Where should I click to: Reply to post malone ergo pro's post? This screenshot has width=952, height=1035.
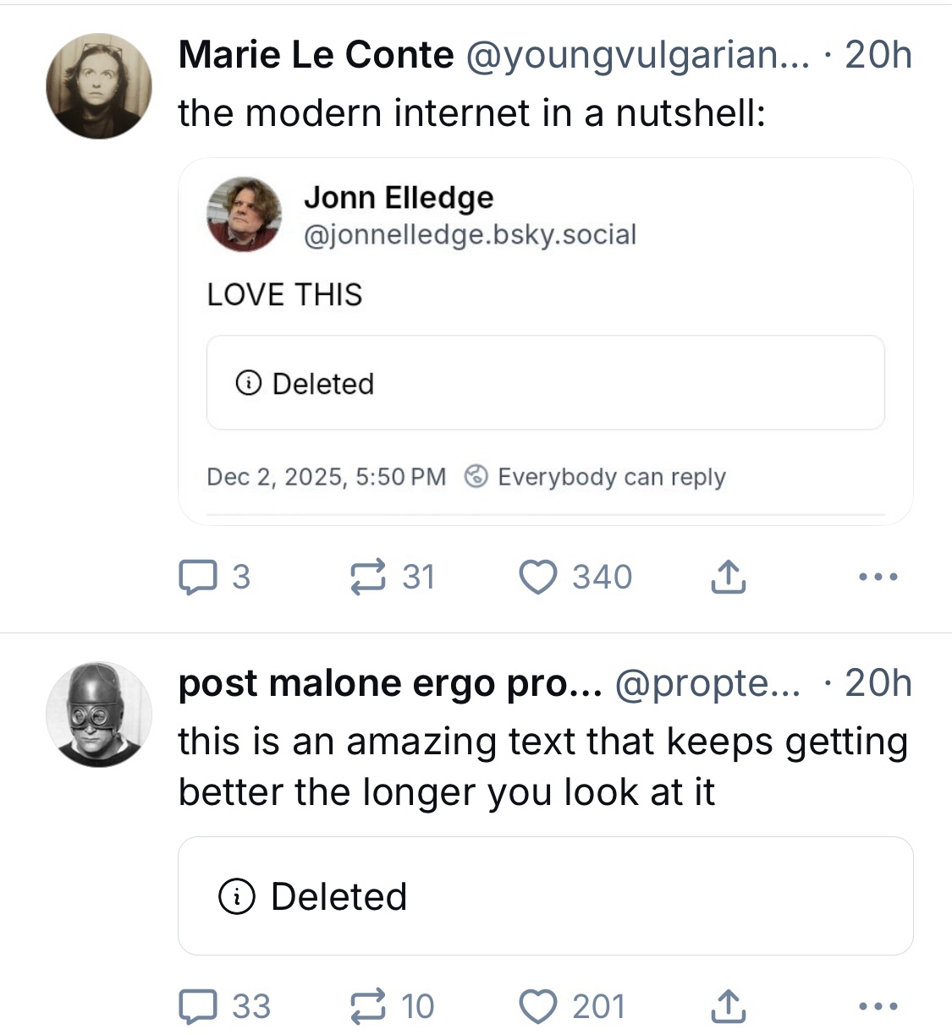pos(196,1006)
